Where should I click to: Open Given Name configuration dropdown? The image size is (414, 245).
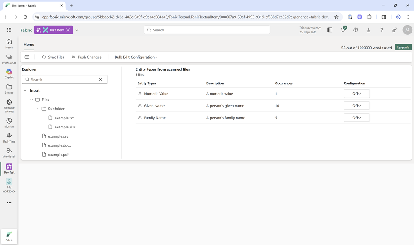click(356, 106)
